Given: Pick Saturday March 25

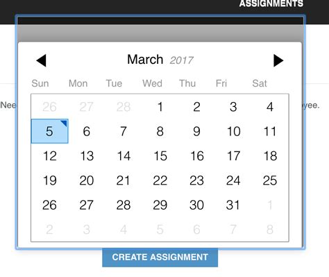Looking at the screenshot, I should coord(270,181).
